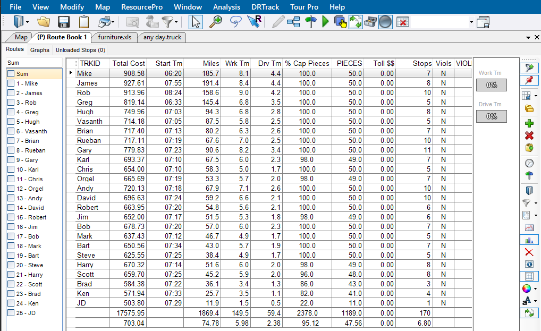Click the route book icon in the toolbar
Viewport: 541px width, 331px height.
pos(19,22)
